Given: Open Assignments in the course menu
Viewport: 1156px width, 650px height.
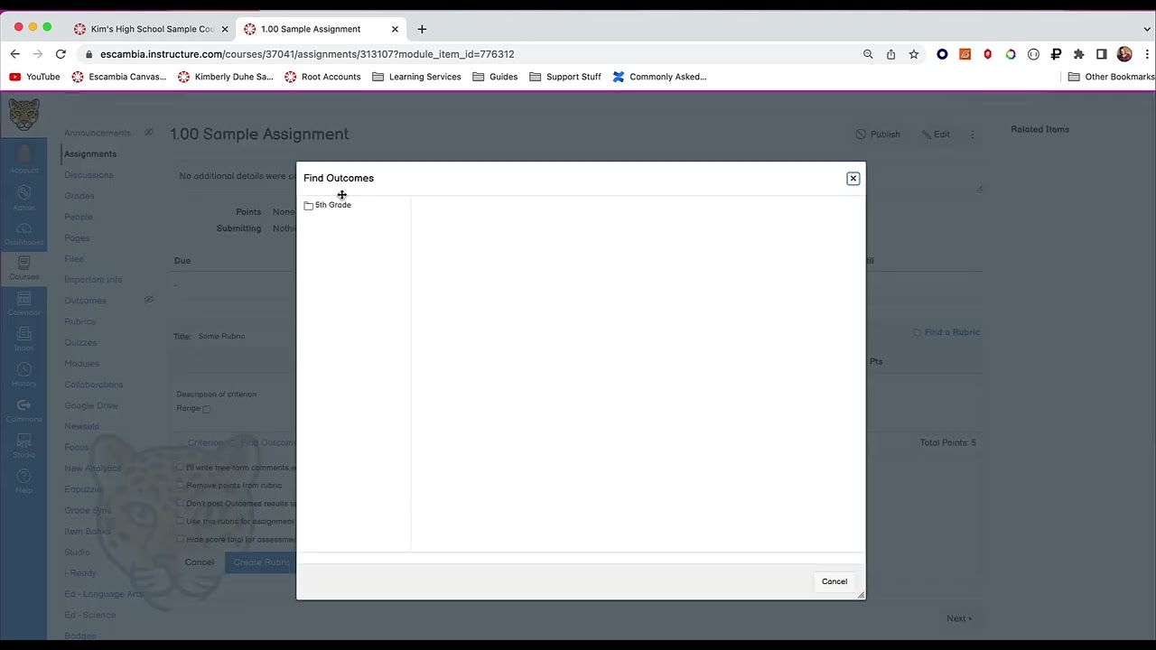Looking at the screenshot, I should click(90, 154).
